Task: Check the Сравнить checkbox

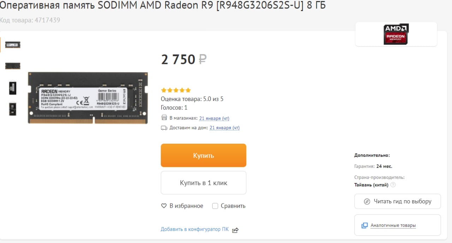Action: tap(215, 206)
